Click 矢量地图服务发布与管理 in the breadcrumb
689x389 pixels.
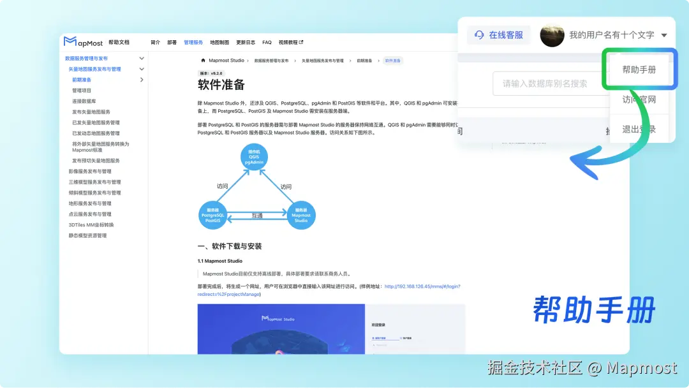(323, 61)
